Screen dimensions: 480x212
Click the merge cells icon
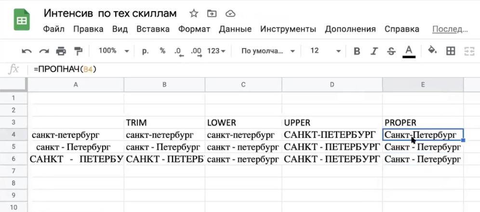click(x=469, y=51)
